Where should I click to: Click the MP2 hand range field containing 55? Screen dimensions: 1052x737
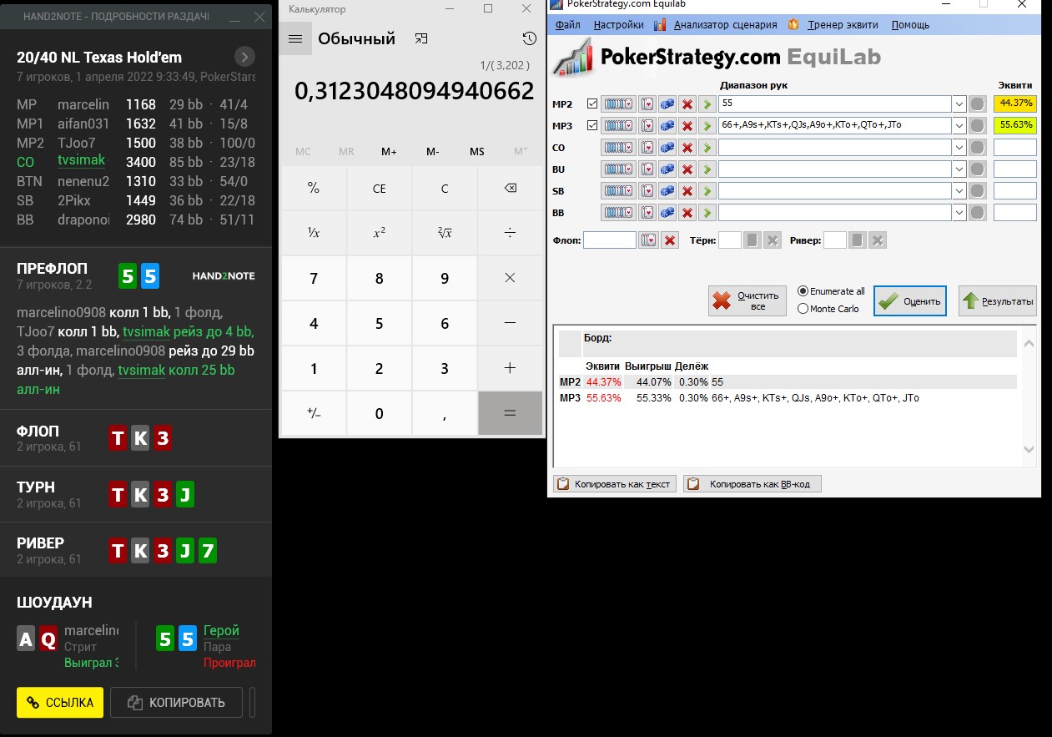coord(834,103)
